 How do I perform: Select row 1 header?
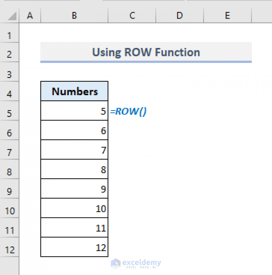pos(10,33)
